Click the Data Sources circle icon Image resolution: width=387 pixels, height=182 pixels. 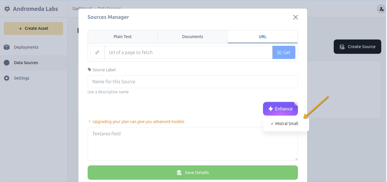pos(7,63)
